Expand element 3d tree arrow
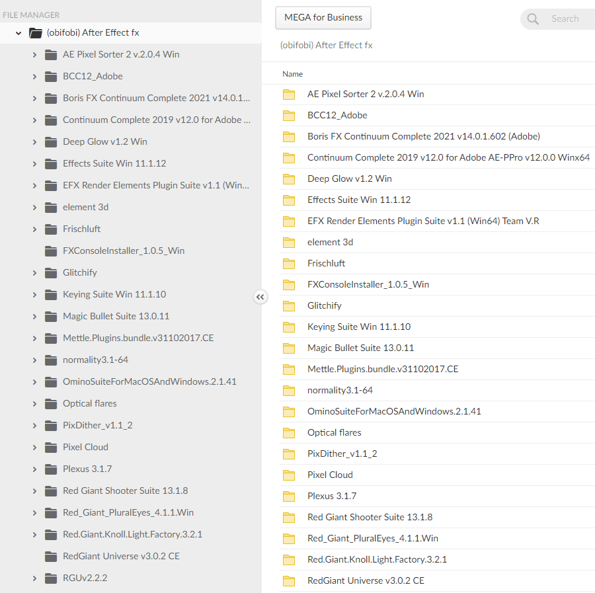This screenshot has width=595, height=593. (34, 208)
